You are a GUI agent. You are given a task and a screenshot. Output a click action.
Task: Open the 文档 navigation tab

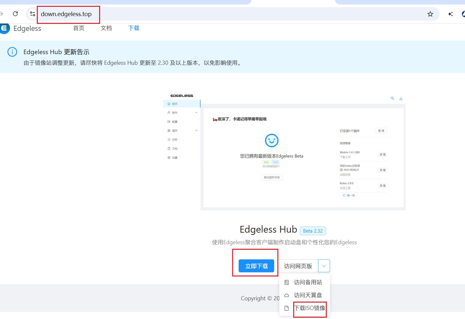point(106,28)
